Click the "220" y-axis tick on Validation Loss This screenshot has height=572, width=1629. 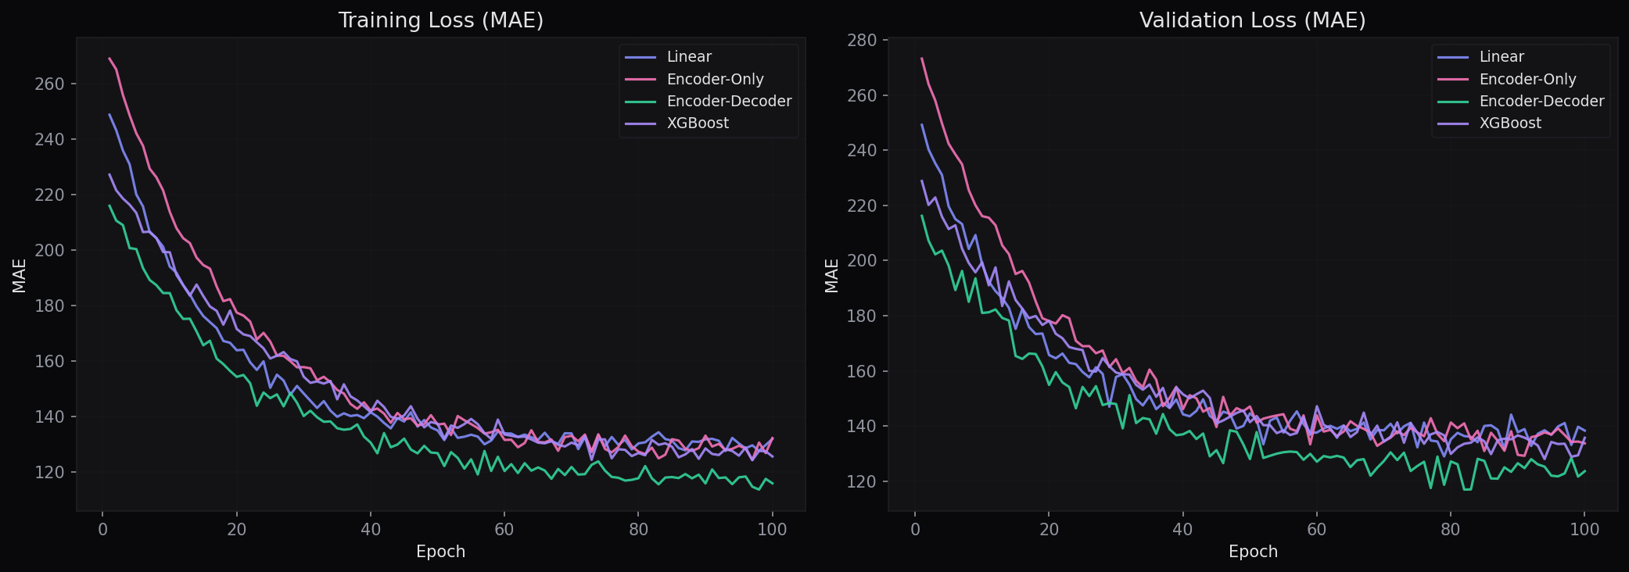(862, 206)
